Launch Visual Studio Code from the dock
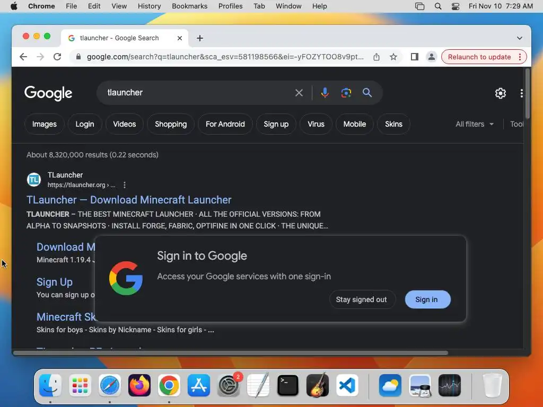The width and height of the screenshot is (543, 407). click(347, 385)
